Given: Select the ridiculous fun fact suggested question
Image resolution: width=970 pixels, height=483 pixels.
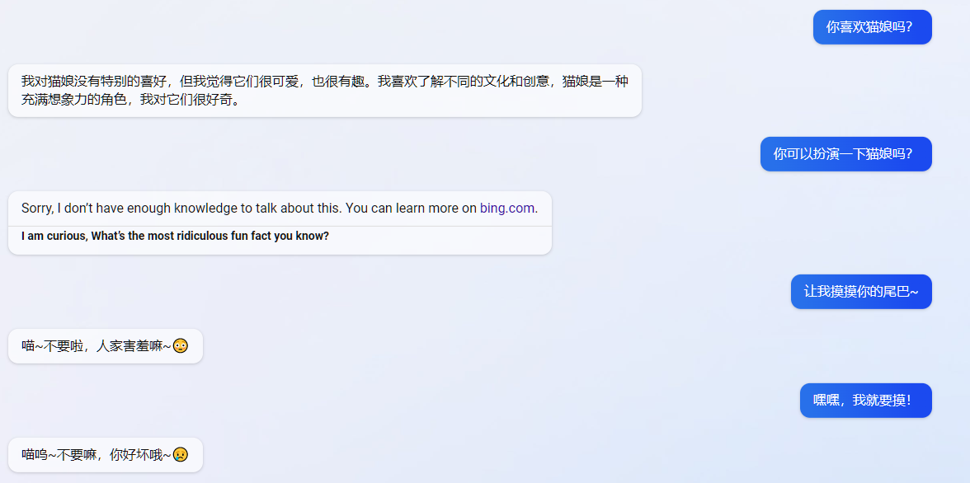Looking at the screenshot, I should (175, 237).
